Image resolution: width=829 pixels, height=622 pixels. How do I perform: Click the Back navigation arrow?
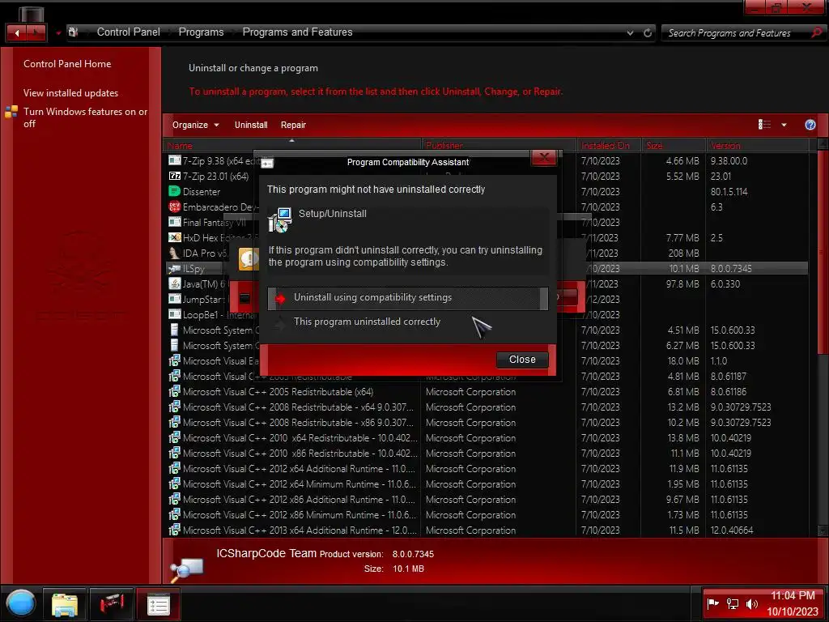click(x=17, y=32)
